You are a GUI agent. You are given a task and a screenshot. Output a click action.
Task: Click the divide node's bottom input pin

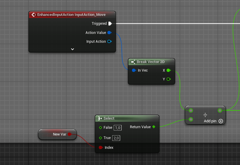[191, 119]
